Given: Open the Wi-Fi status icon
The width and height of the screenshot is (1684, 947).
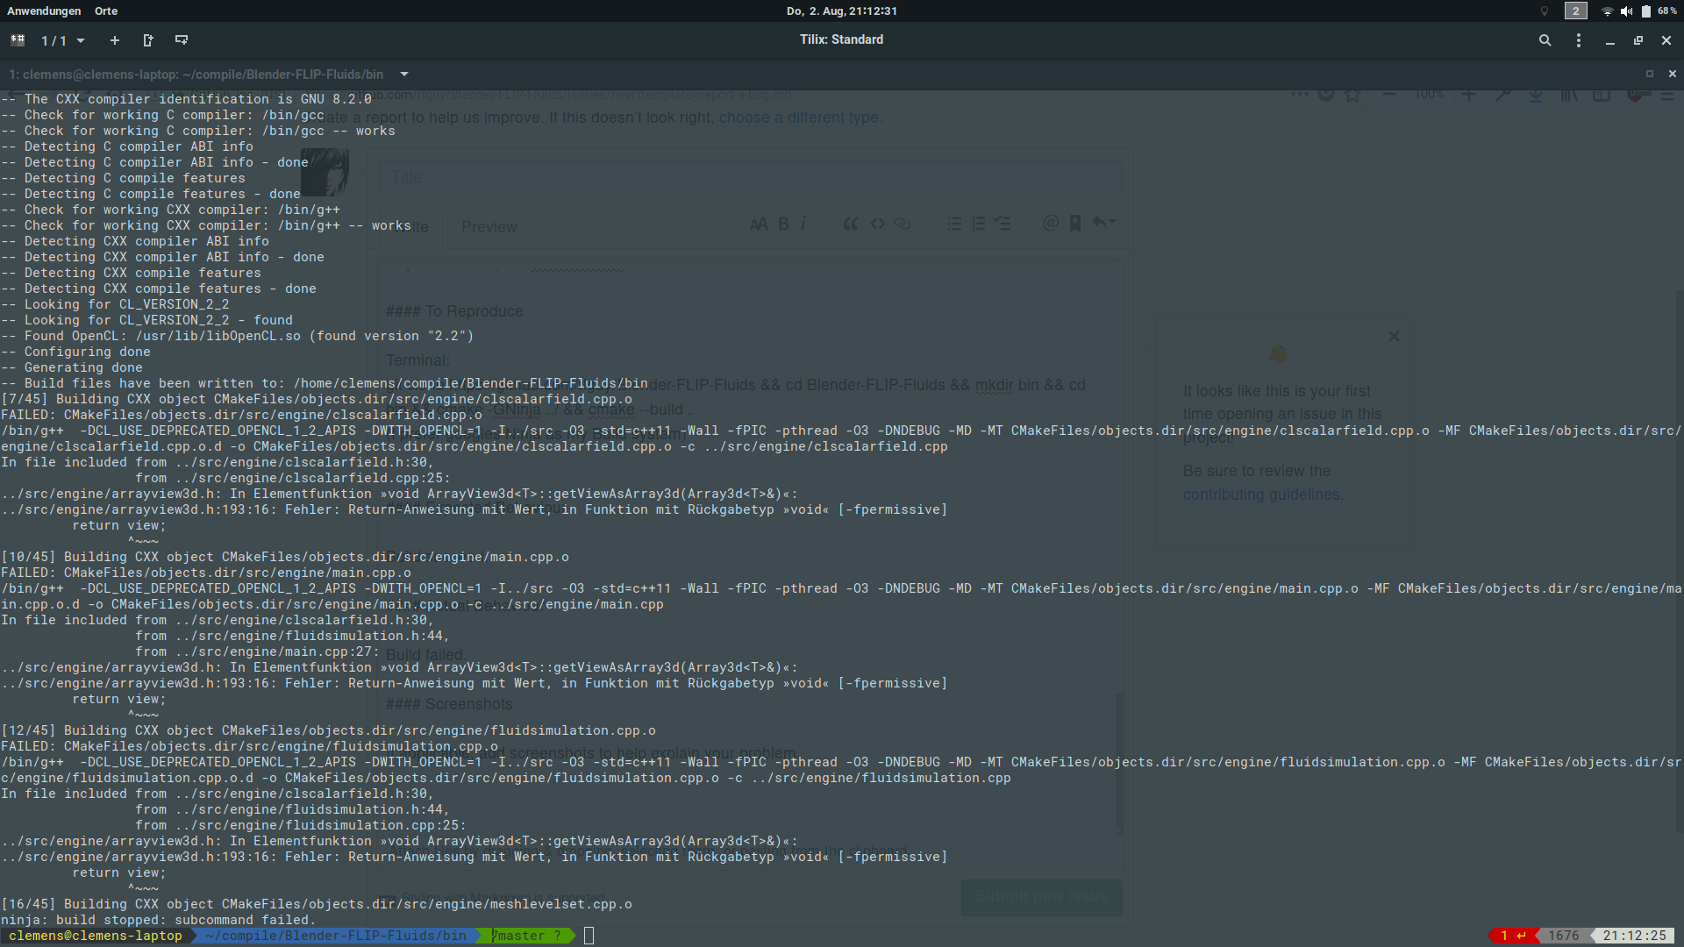Looking at the screenshot, I should point(1607,11).
